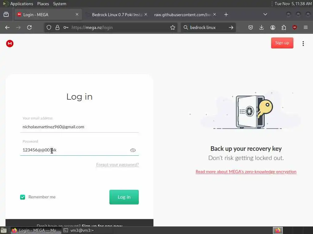313x234 pixels.
Task: Open the uBlock Origin extension
Action: (295, 27)
